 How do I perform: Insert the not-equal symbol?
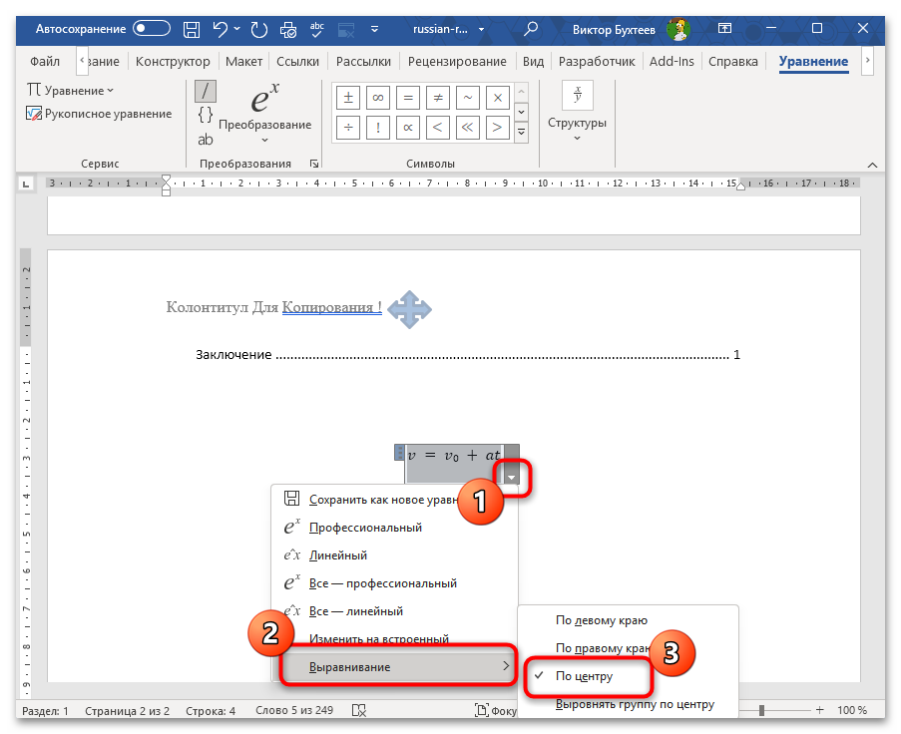point(438,98)
